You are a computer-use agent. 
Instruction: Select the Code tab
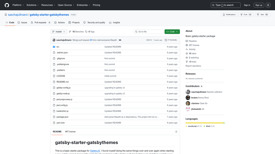click(x=10, y=23)
